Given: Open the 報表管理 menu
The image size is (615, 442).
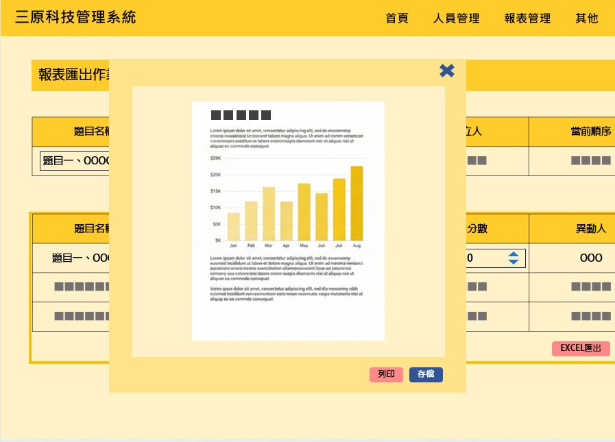Looking at the screenshot, I should click(527, 19).
